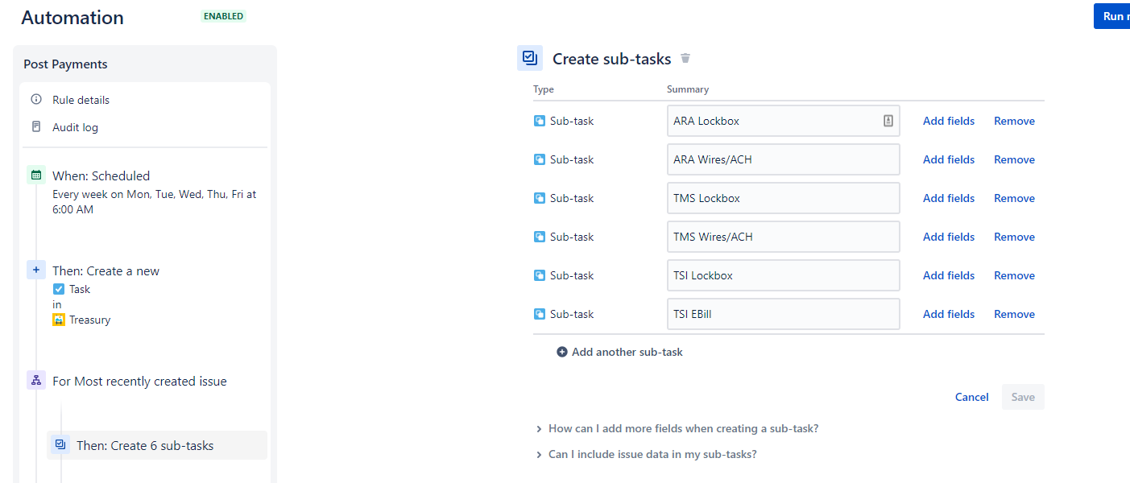Image resolution: width=1130 pixels, height=483 pixels.
Task: Remove the TSI EBill sub-task
Action: pyautogui.click(x=1014, y=314)
